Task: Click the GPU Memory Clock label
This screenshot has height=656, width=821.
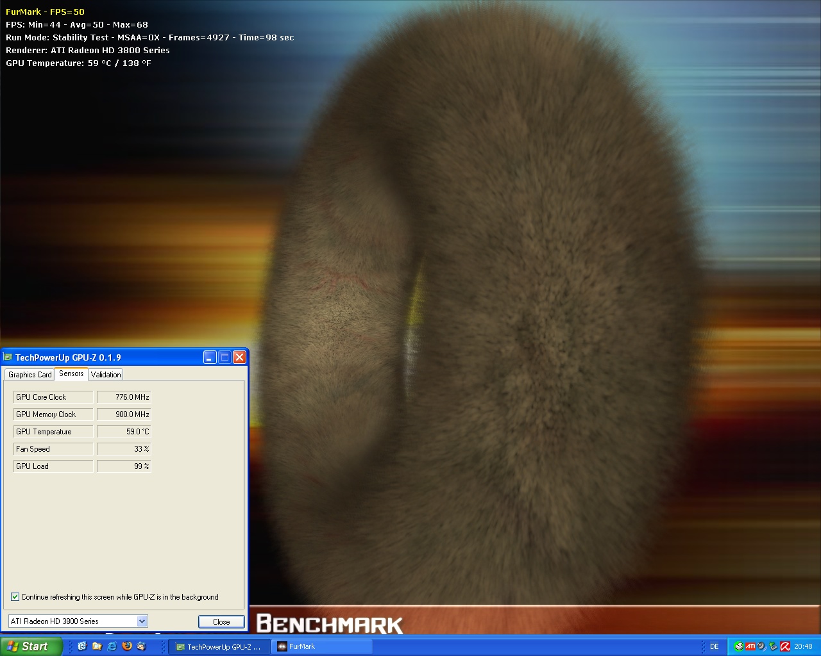Action: click(x=53, y=414)
